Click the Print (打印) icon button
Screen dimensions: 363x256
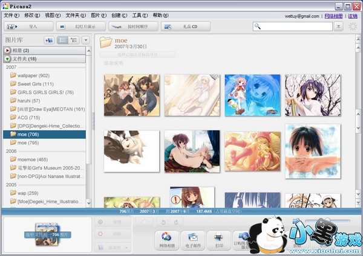(x=219, y=237)
